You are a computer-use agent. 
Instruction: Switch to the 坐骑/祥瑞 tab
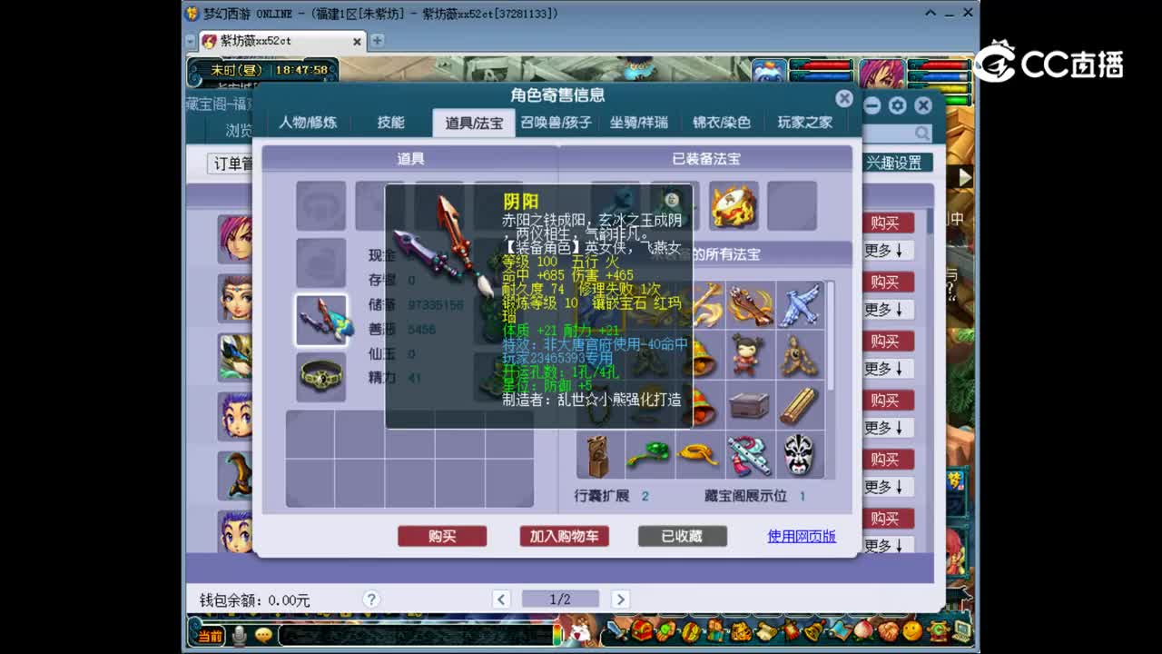638,122
